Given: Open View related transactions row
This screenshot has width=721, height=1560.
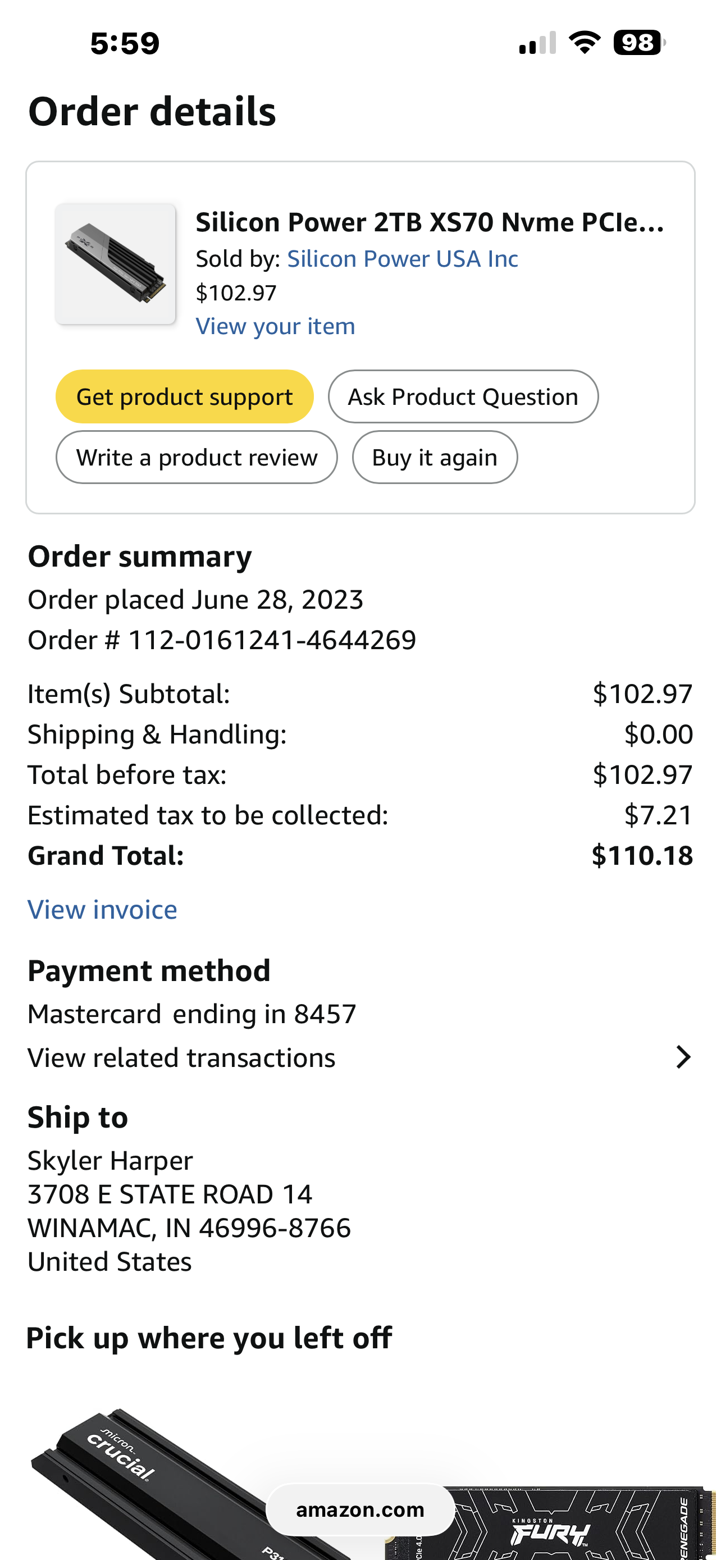Looking at the screenshot, I should coord(181,1058).
